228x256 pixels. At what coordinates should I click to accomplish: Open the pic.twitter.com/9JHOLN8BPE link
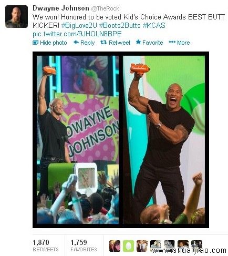click(77, 34)
